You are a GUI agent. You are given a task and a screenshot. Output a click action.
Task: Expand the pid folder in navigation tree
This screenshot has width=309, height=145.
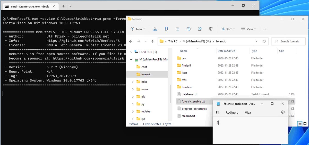[x=133, y=97]
